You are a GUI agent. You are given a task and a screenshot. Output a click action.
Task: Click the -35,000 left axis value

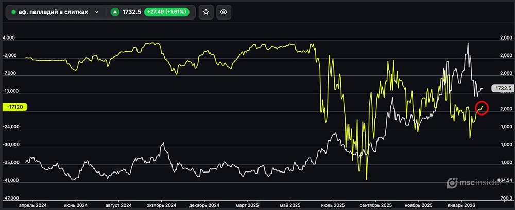tap(10, 162)
